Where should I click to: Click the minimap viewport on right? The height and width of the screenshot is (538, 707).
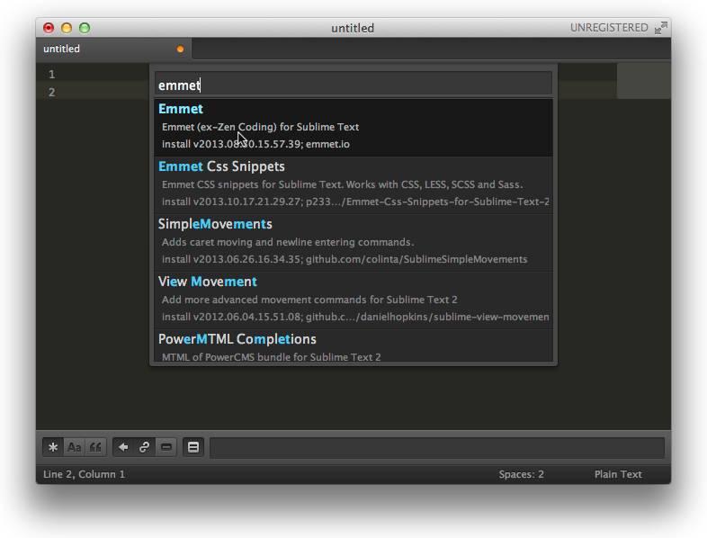tap(643, 81)
